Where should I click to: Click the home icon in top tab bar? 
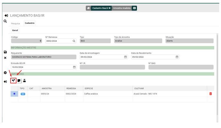[89, 8]
